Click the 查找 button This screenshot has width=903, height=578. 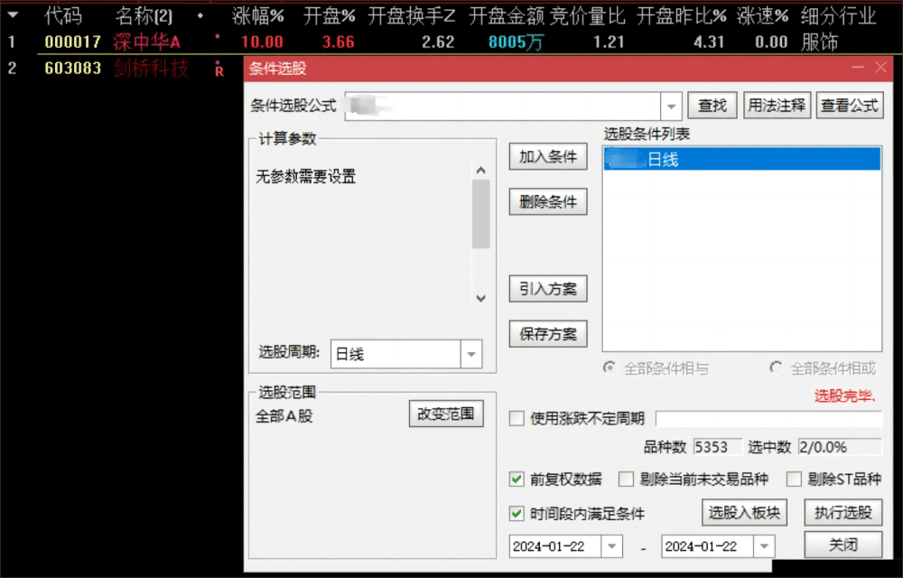click(712, 106)
